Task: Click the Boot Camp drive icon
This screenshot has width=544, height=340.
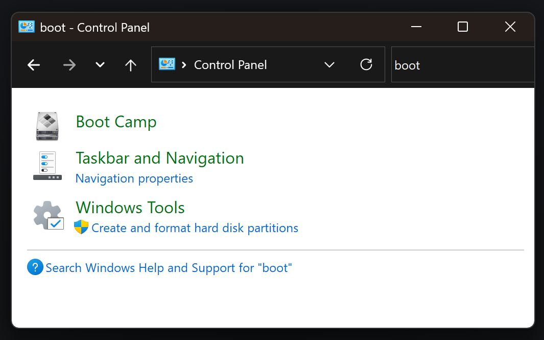Action: click(48, 126)
